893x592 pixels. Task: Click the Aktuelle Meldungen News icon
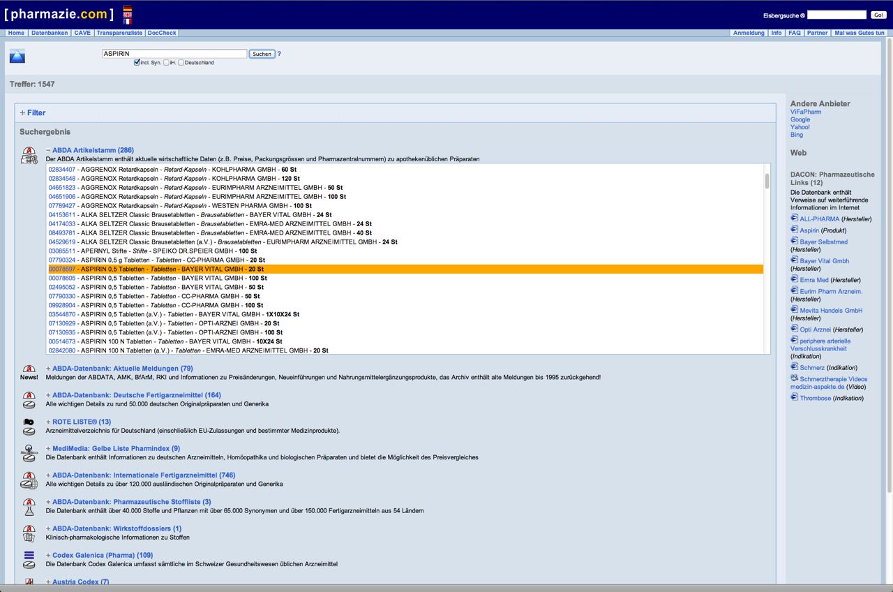tap(29, 373)
